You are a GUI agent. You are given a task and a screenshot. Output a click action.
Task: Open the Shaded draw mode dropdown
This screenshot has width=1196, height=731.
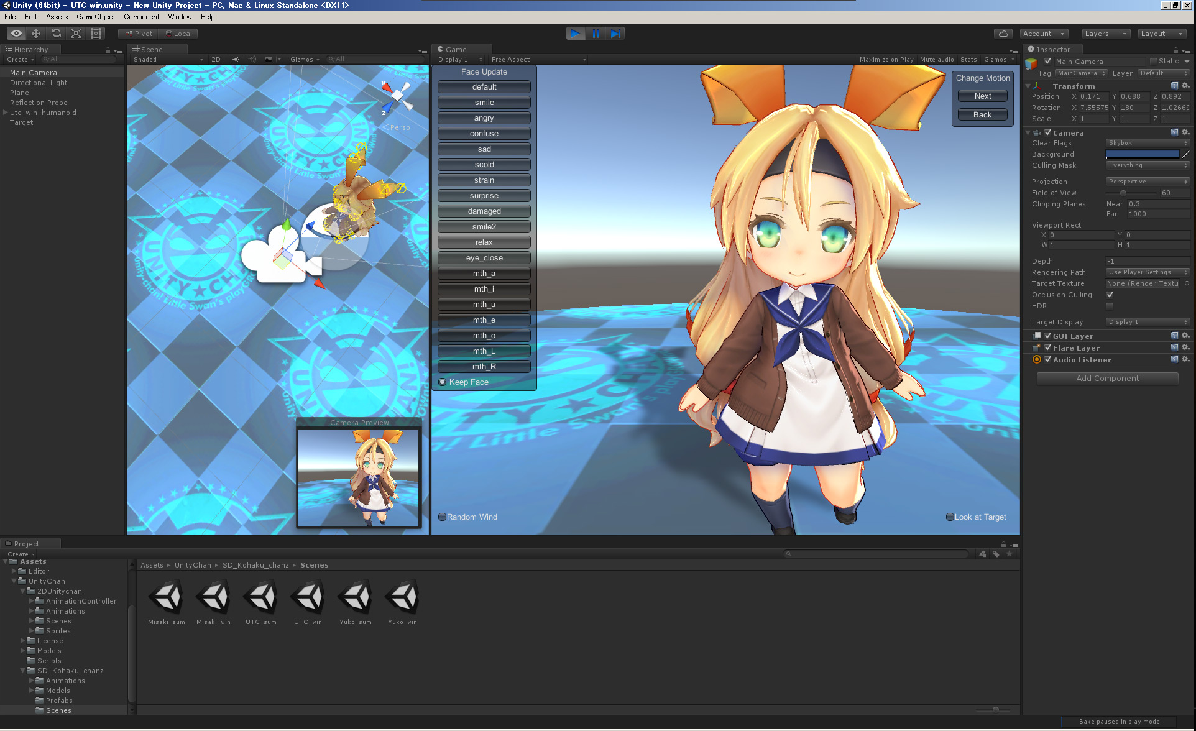[168, 60]
